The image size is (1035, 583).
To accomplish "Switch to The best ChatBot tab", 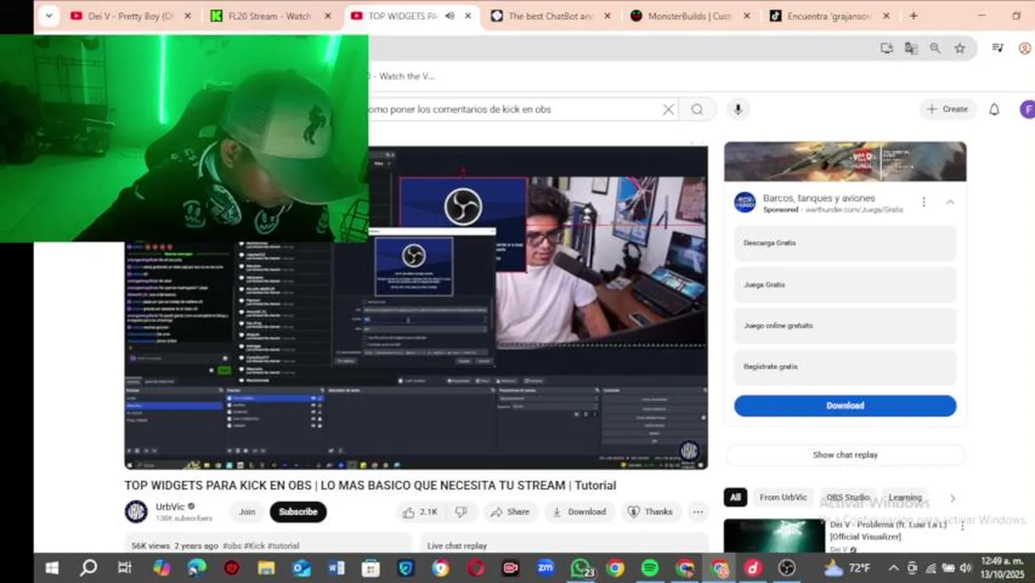I will (550, 15).
